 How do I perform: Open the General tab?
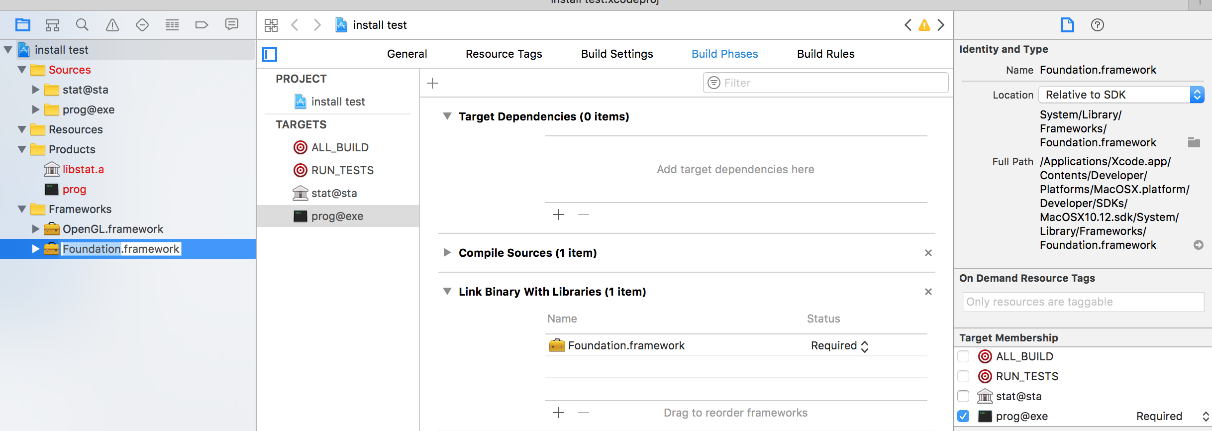coord(406,54)
